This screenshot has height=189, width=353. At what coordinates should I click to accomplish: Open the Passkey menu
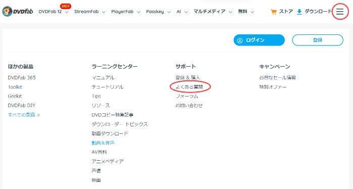[155, 12]
